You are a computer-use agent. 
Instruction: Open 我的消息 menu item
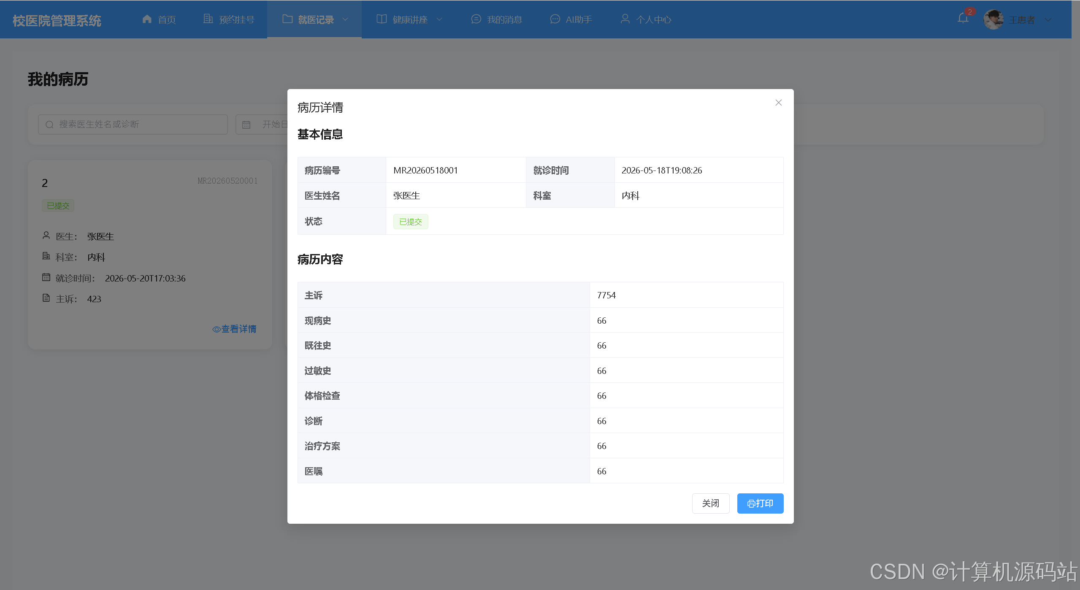496,19
